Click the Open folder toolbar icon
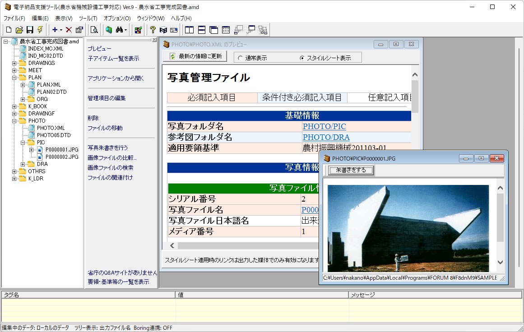The width and height of the screenshot is (524, 332). tap(19, 30)
